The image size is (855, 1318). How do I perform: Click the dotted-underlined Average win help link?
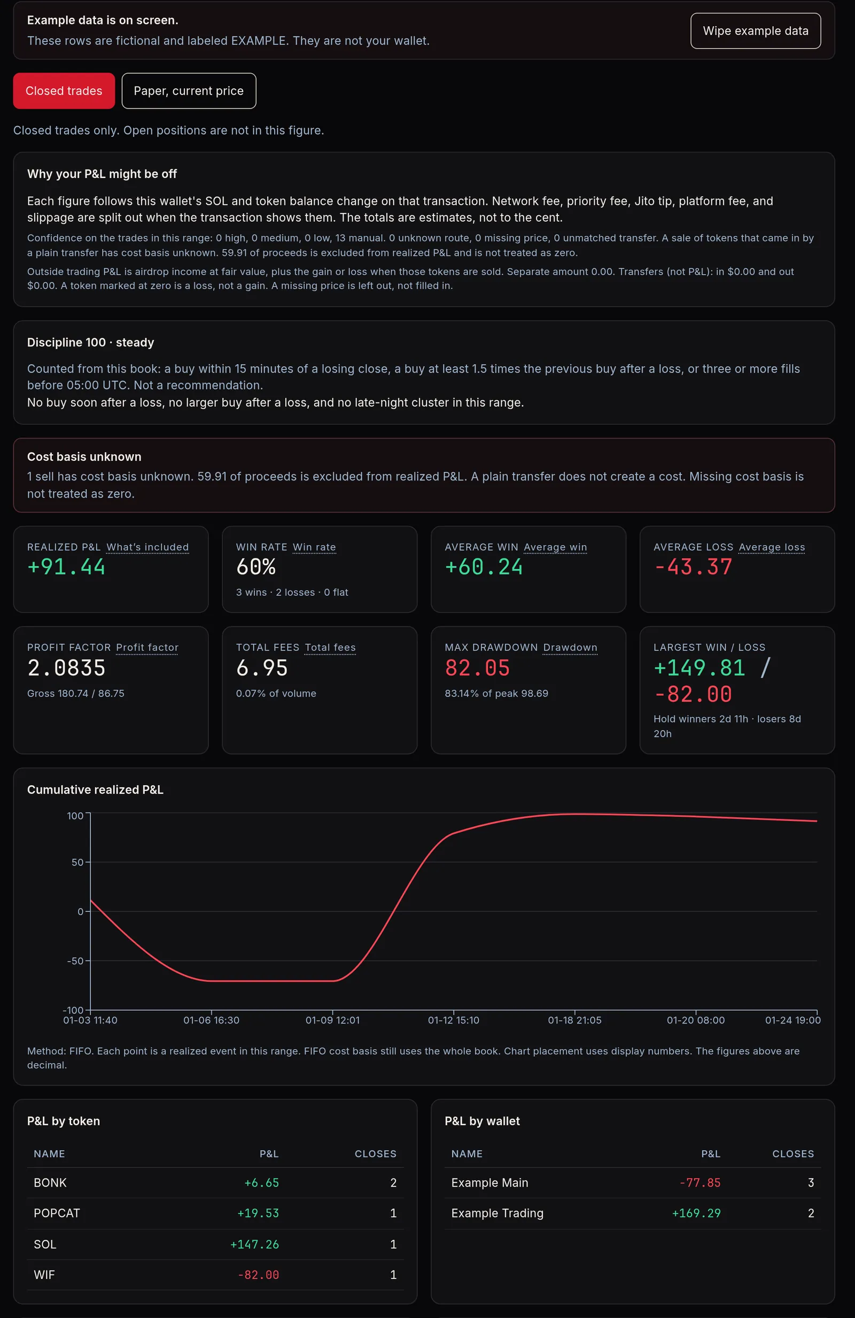click(555, 547)
